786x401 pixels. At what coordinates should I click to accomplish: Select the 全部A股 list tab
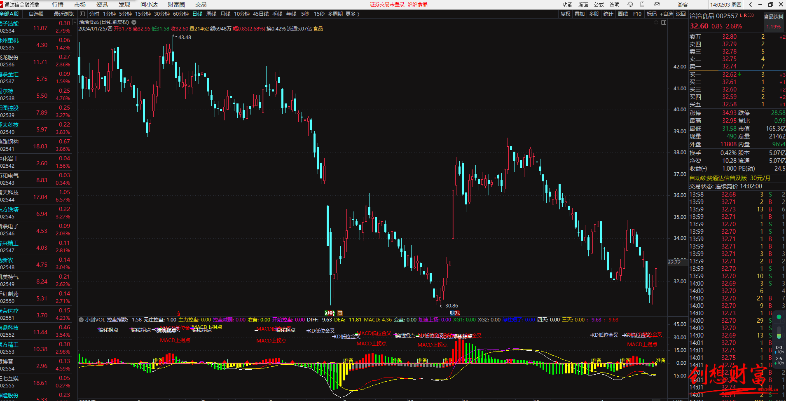(x=9, y=14)
